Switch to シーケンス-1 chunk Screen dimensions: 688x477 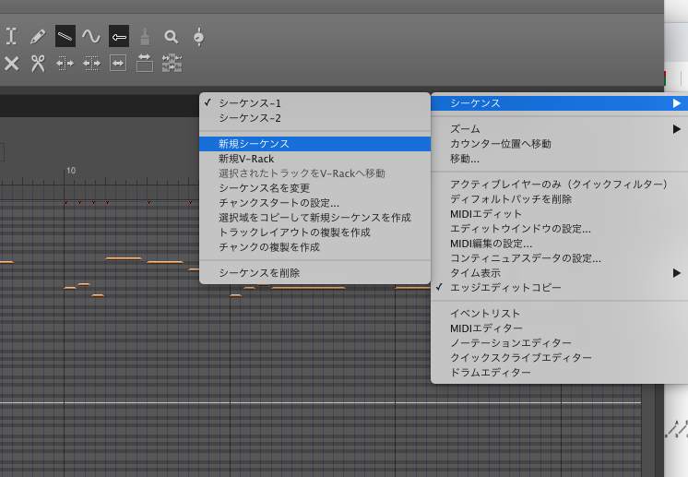coord(314,103)
